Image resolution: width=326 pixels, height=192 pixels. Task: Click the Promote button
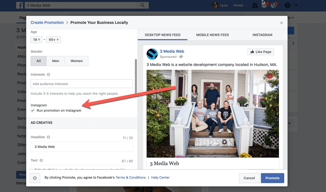click(272, 178)
